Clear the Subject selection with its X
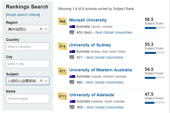The image size is (170, 113). 41,81
